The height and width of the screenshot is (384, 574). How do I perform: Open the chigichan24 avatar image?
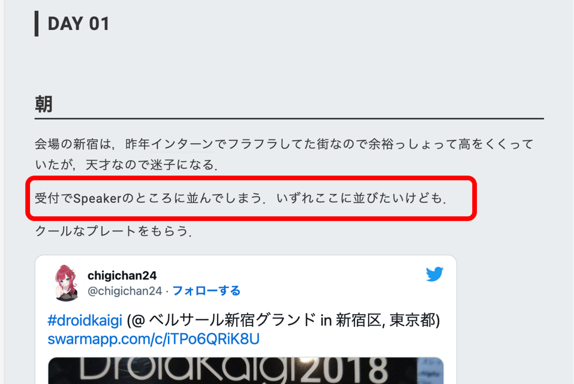tap(66, 282)
